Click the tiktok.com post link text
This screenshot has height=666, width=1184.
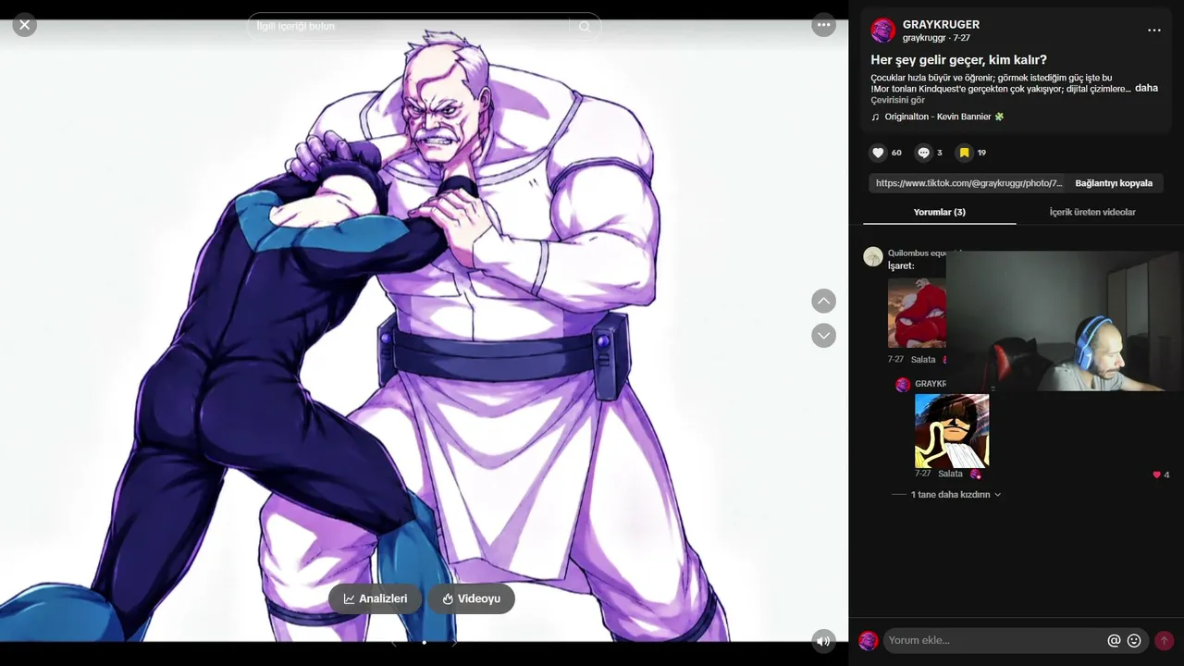(x=968, y=183)
